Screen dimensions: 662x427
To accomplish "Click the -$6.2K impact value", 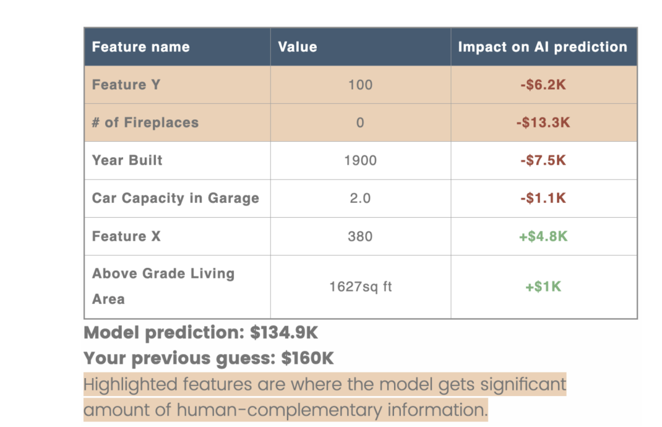I will tap(543, 85).
